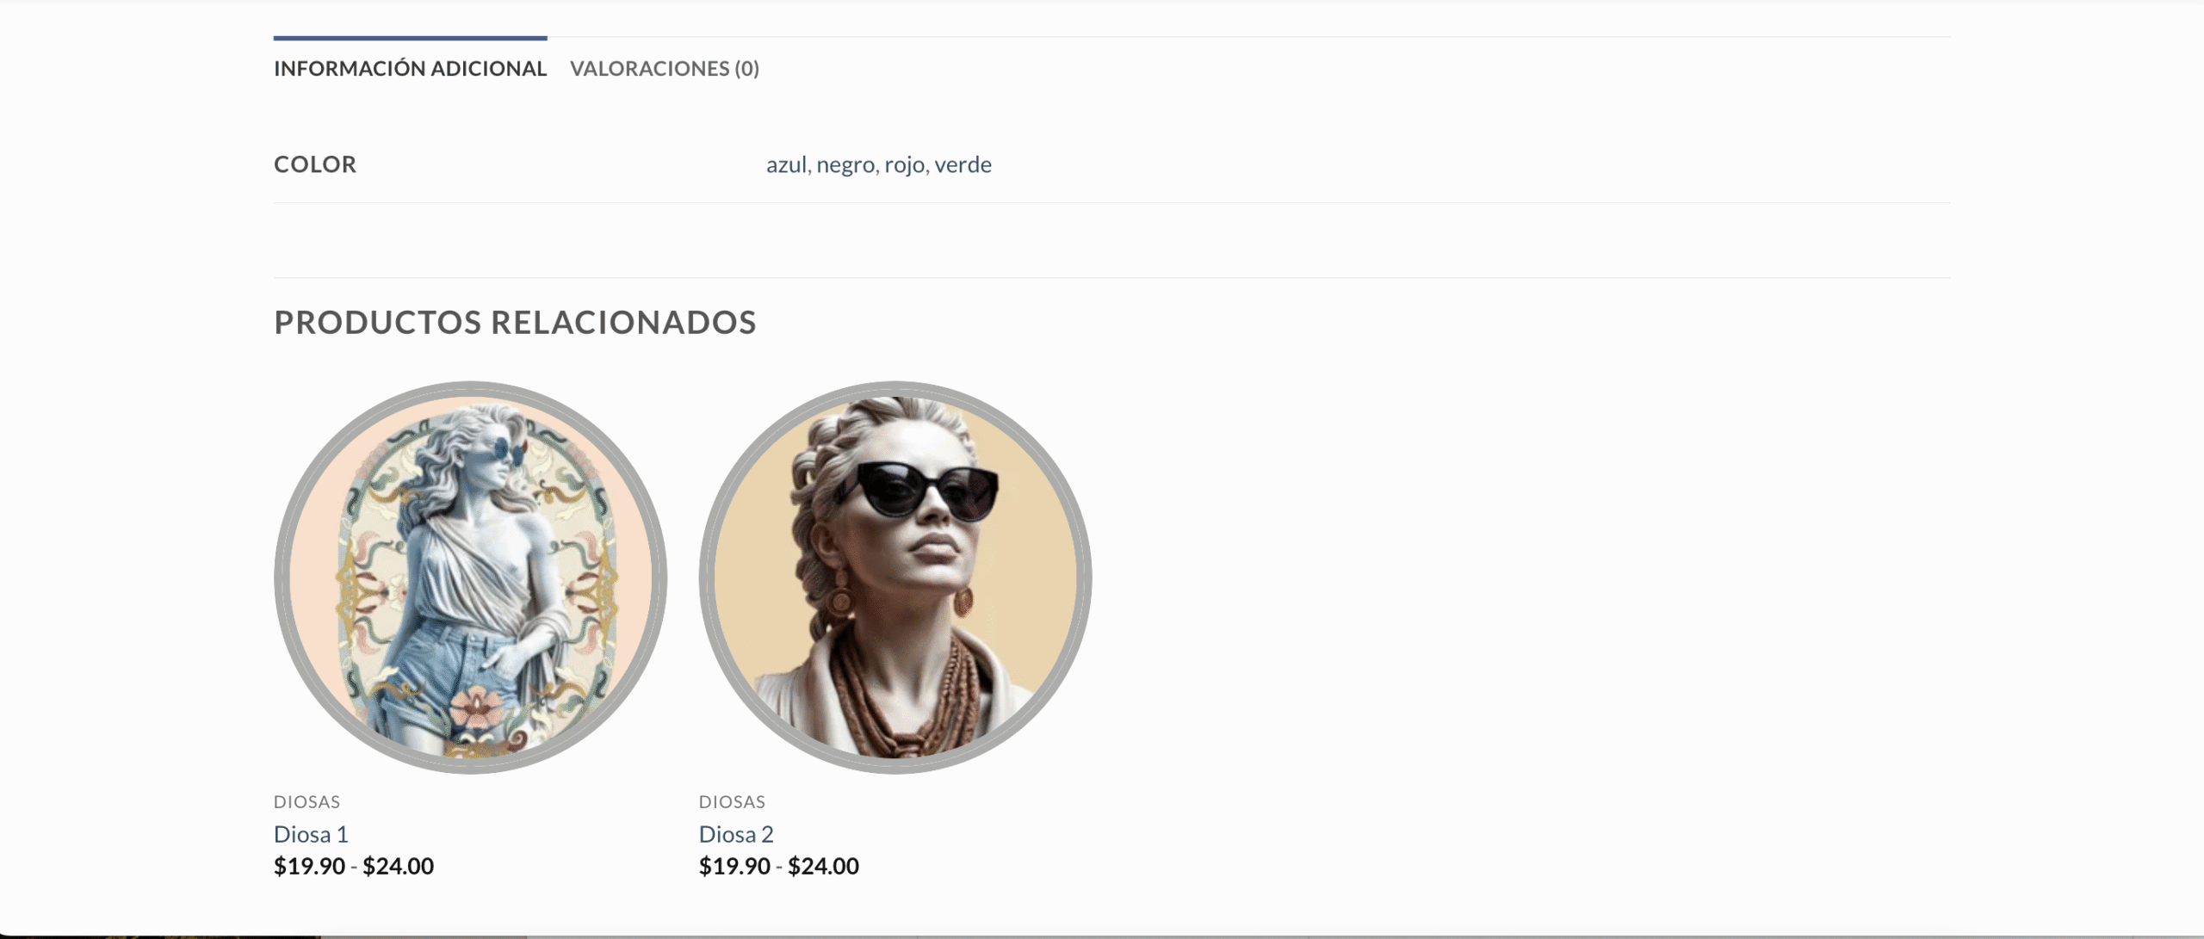Screen dimensions: 2204x939
Task: Click the verde color link
Action: pos(963,164)
